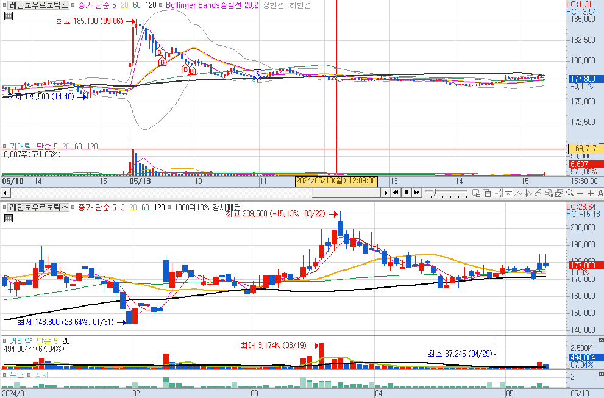Click the A text tool icon
Screen dimensions: 604x398
pyautogui.click(x=600, y=193)
